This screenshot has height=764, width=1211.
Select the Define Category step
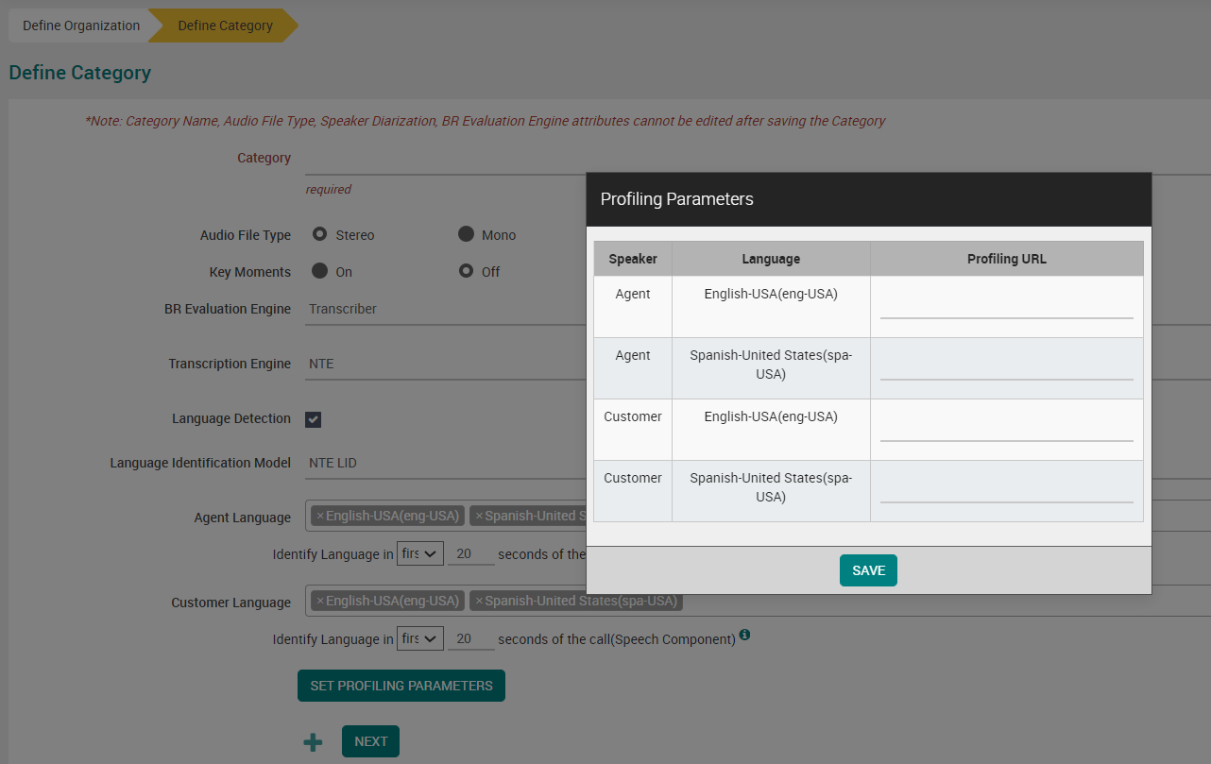pos(225,25)
